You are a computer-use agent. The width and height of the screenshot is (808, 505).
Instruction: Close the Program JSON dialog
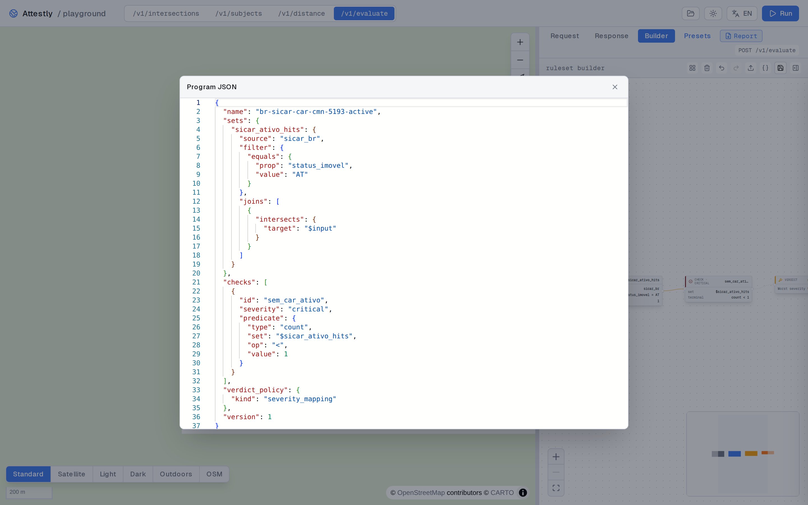pyautogui.click(x=615, y=87)
